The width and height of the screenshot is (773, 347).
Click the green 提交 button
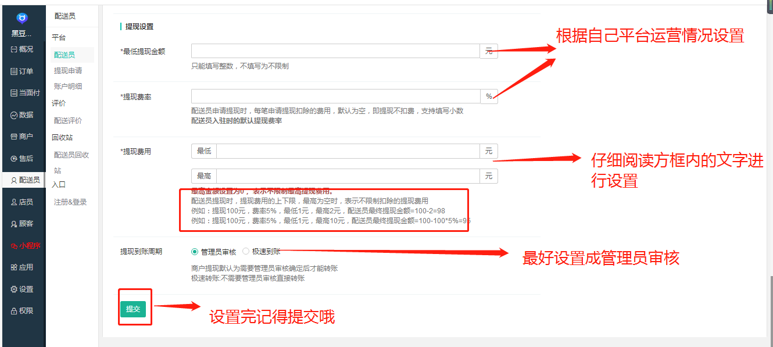click(133, 309)
